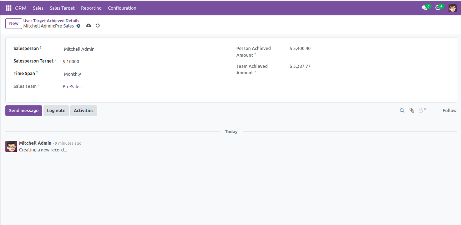Open the conversations messages icon

click(424, 8)
